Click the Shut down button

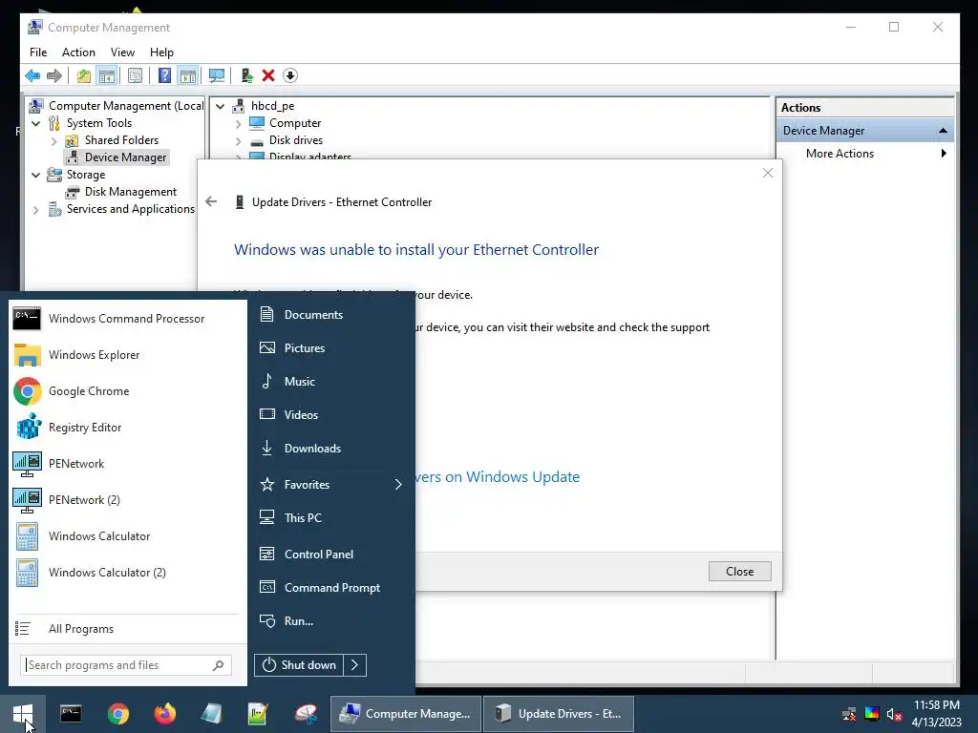299,665
